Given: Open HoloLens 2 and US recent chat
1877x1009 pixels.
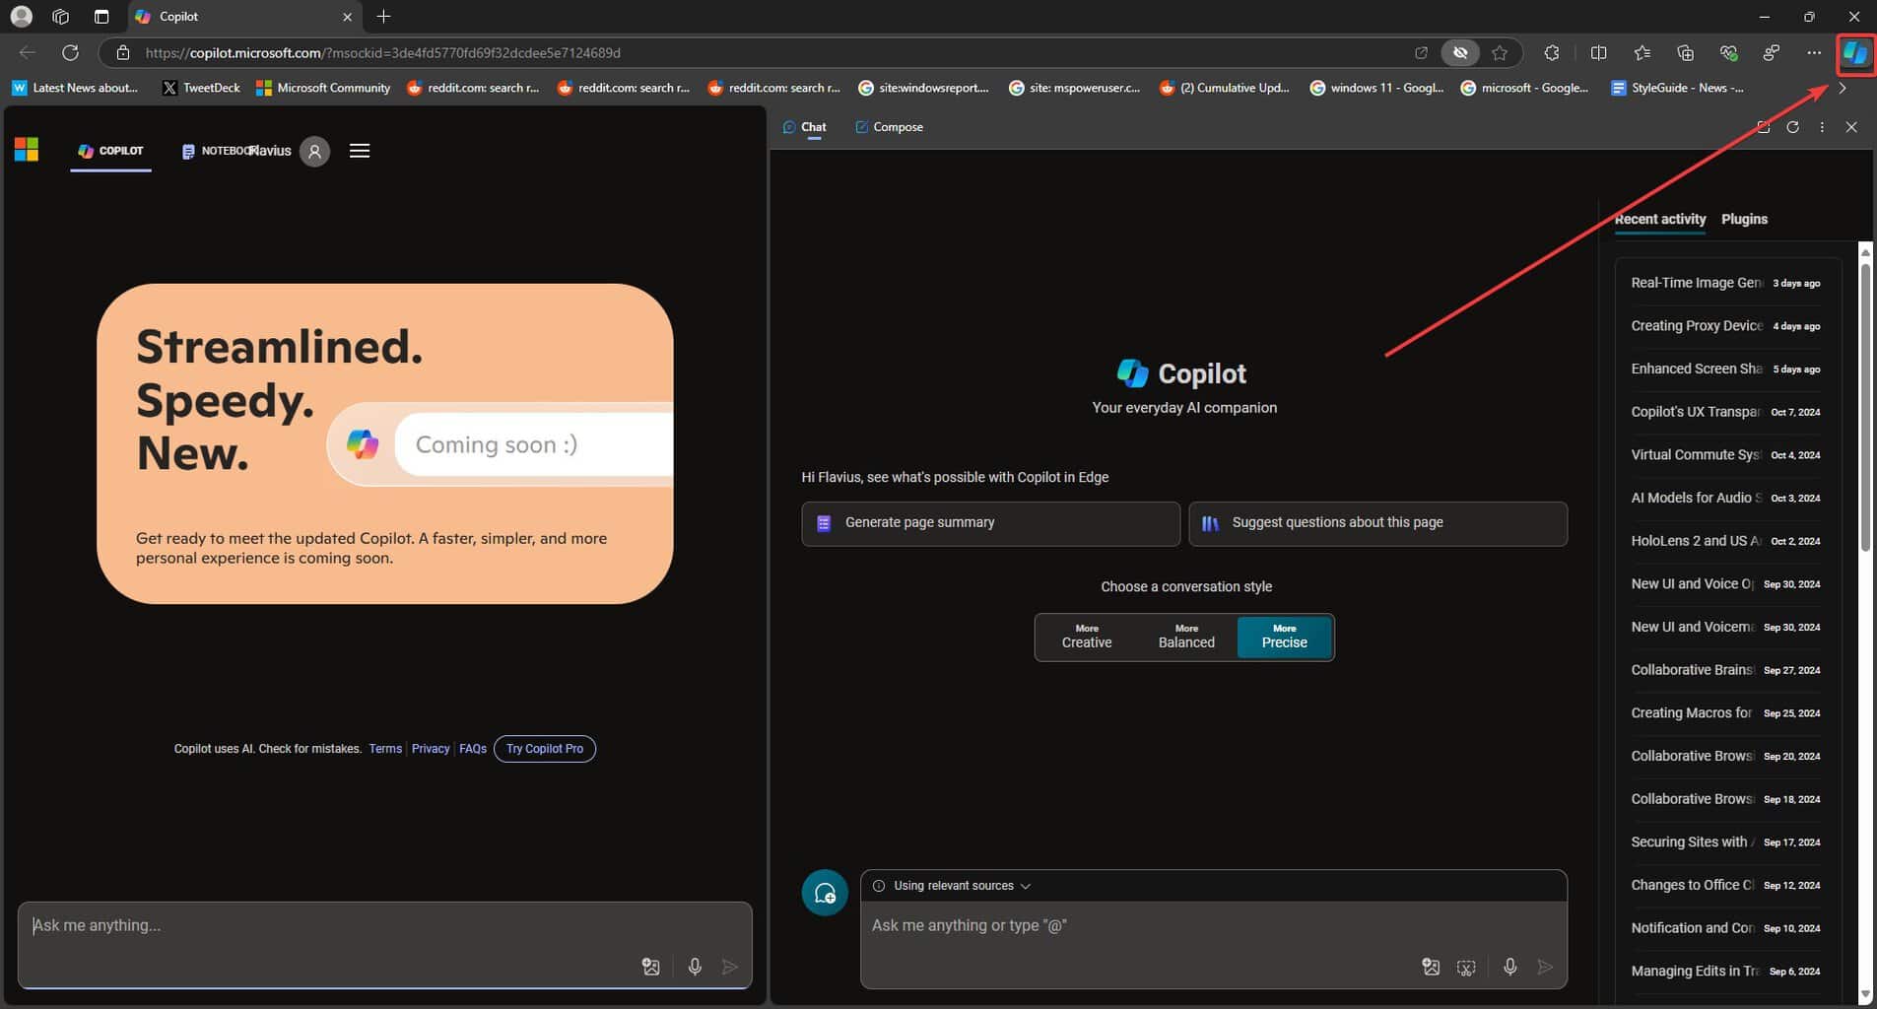Looking at the screenshot, I should [x=1725, y=541].
